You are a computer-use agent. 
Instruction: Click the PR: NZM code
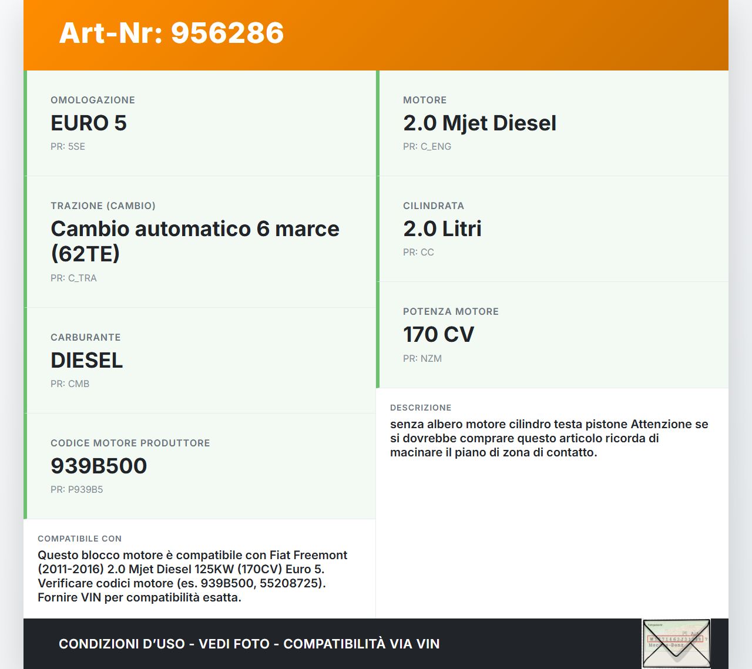pyautogui.click(x=422, y=359)
